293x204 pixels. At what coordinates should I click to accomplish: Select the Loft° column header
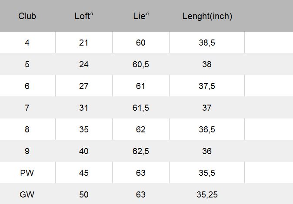84,16
